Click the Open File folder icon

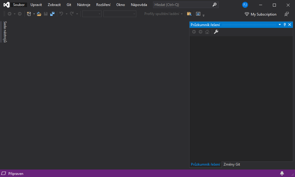click(x=39, y=14)
